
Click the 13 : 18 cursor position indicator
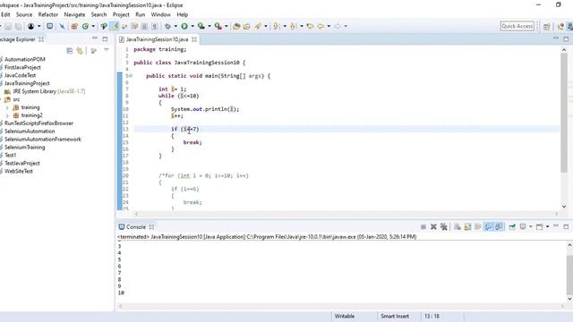point(432,316)
